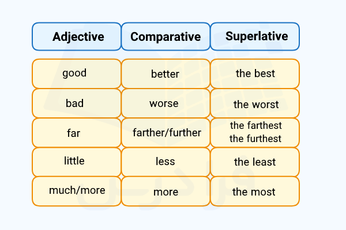Select the Comparative header cell
Viewport: 346px width, 230px height.
coord(166,37)
